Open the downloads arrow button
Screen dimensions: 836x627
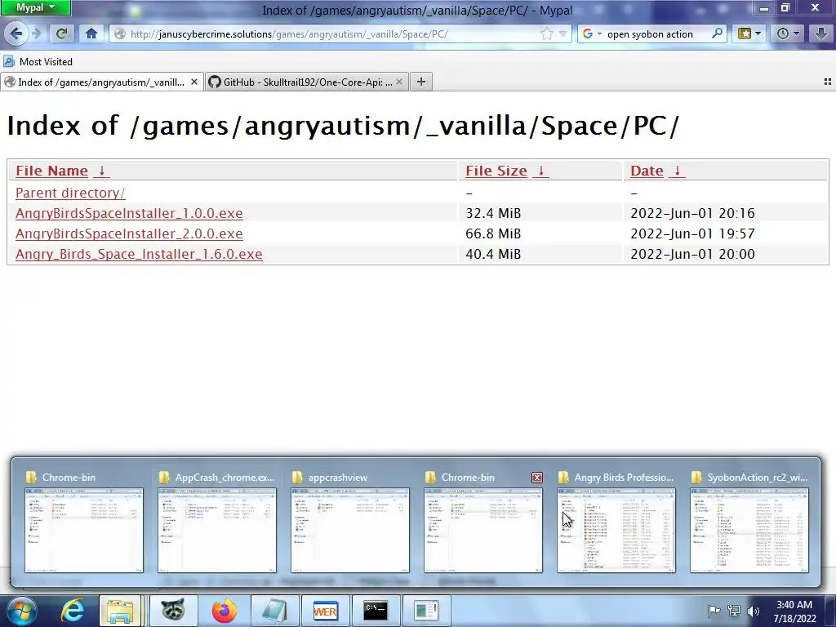tap(821, 33)
